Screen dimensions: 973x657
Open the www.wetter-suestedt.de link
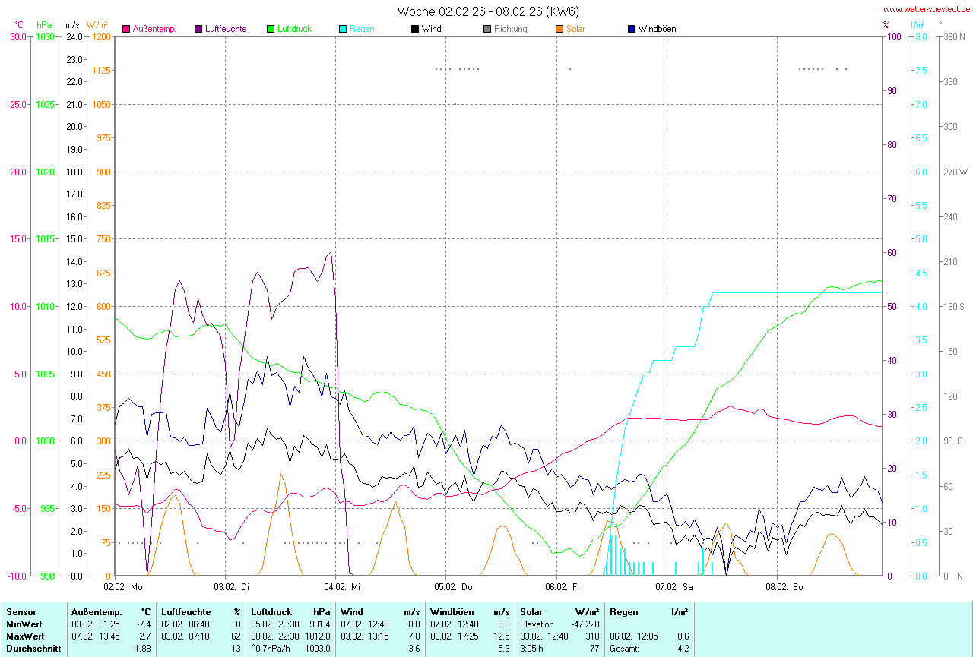927,9
